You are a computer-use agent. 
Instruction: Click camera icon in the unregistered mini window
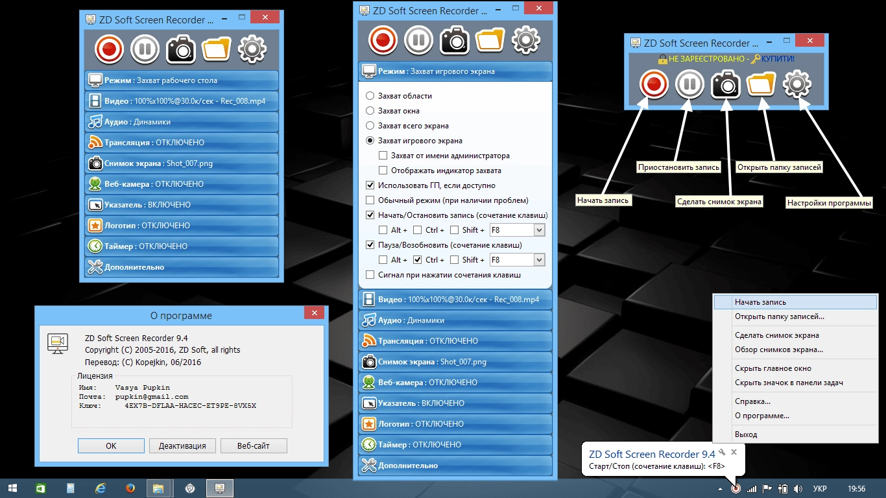coord(726,84)
